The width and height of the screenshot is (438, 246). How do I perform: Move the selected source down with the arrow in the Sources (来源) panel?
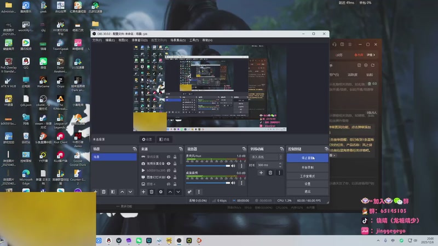tap(178, 192)
